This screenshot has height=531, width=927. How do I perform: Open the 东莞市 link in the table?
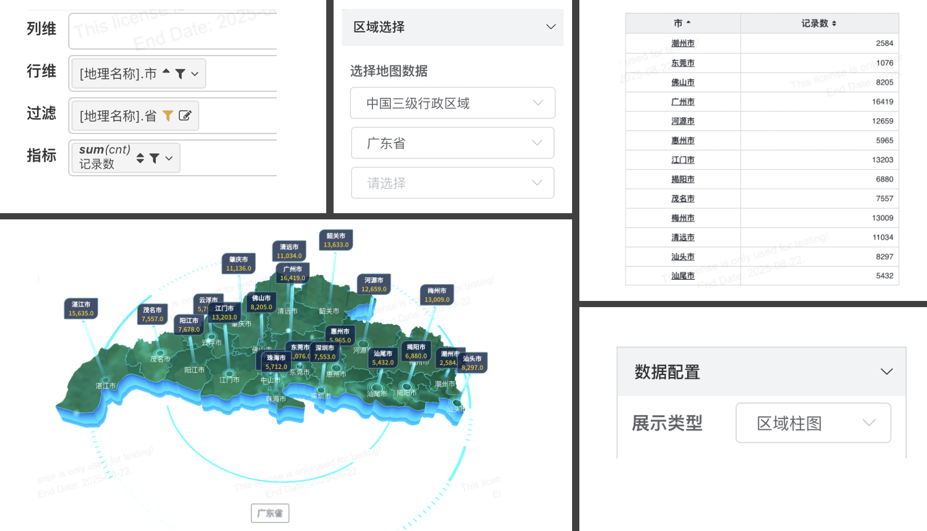coord(683,63)
